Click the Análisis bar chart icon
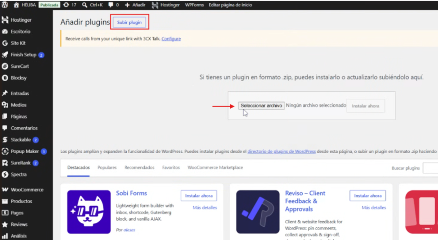The height and width of the screenshot is (240, 438). coord(5,236)
